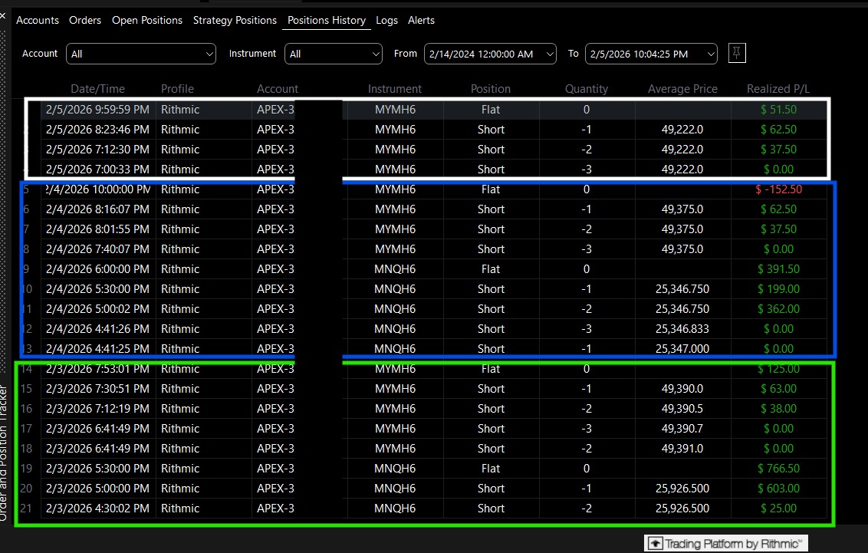Expand the Instrument dropdown
This screenshot has height=553, width=868.
[334, 54]
